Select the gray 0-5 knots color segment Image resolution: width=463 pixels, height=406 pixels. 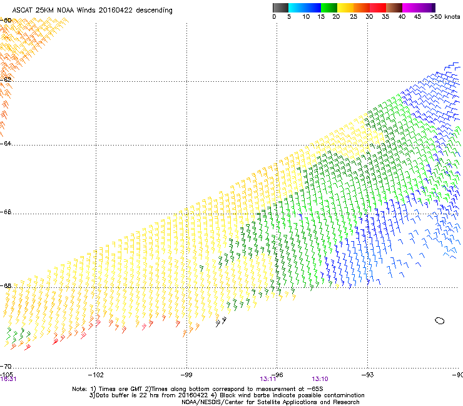click(x=280, y=7)
